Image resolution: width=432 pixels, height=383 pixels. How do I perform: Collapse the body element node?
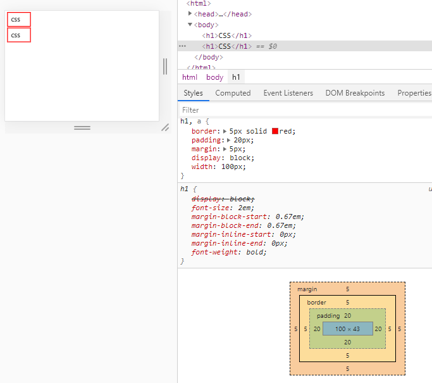tap(190, 25)
